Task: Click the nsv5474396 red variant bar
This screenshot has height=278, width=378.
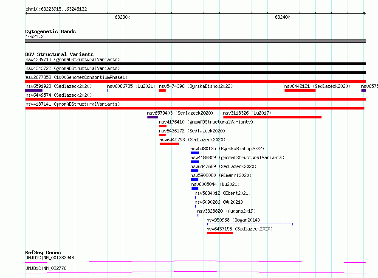Action: pyautogui.click(x=163, y=90)
